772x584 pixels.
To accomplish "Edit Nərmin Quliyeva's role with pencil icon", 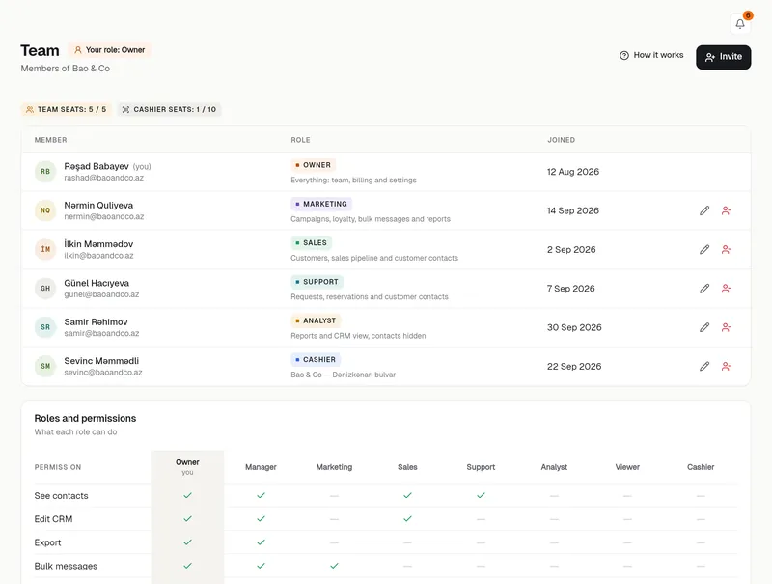I will tap(704, 210).
